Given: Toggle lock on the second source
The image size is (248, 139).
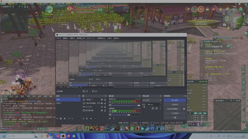Looking at the screenshot, I should (105, 103).
